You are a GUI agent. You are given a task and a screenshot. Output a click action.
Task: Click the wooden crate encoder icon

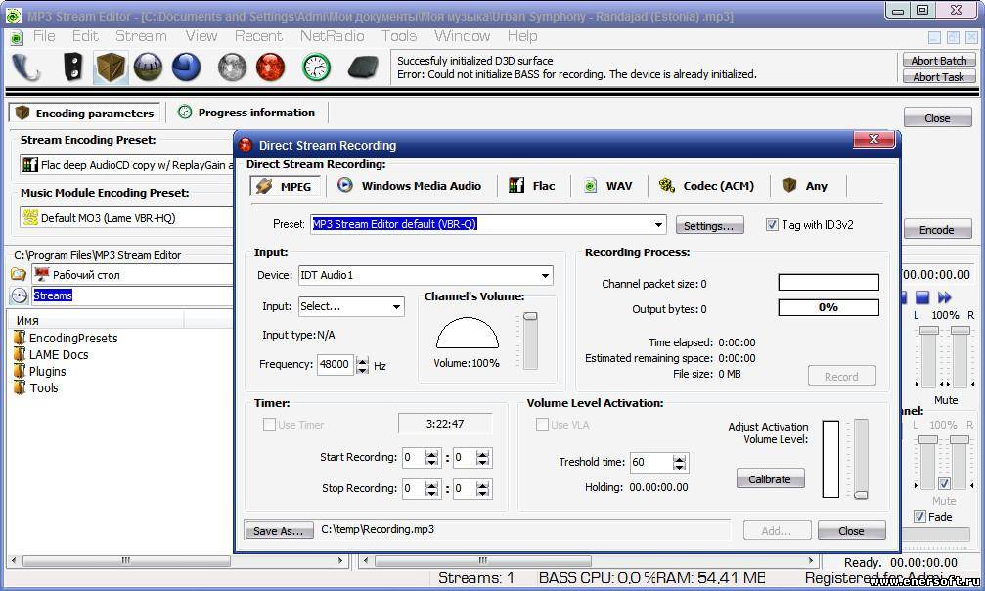click(x=111, y=68)
